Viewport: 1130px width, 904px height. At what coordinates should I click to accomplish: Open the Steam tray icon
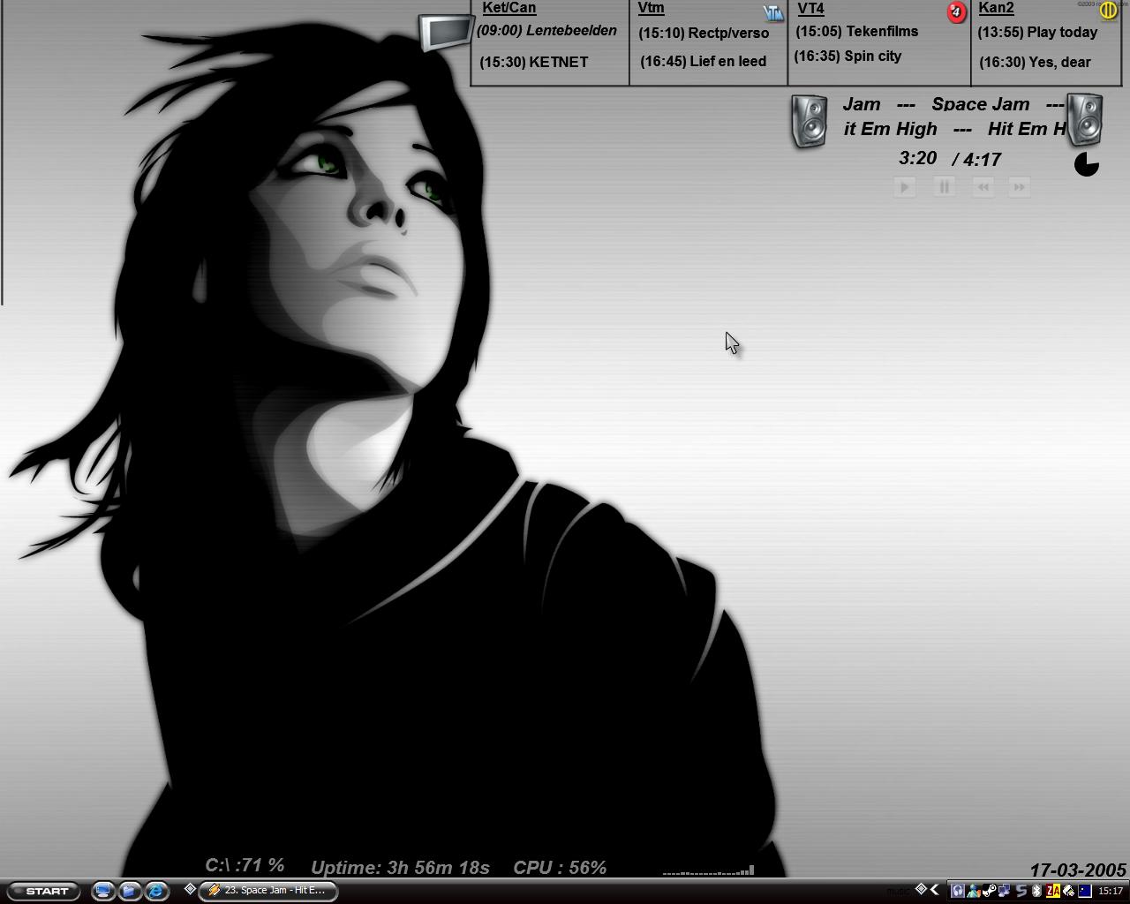[989, 891]
